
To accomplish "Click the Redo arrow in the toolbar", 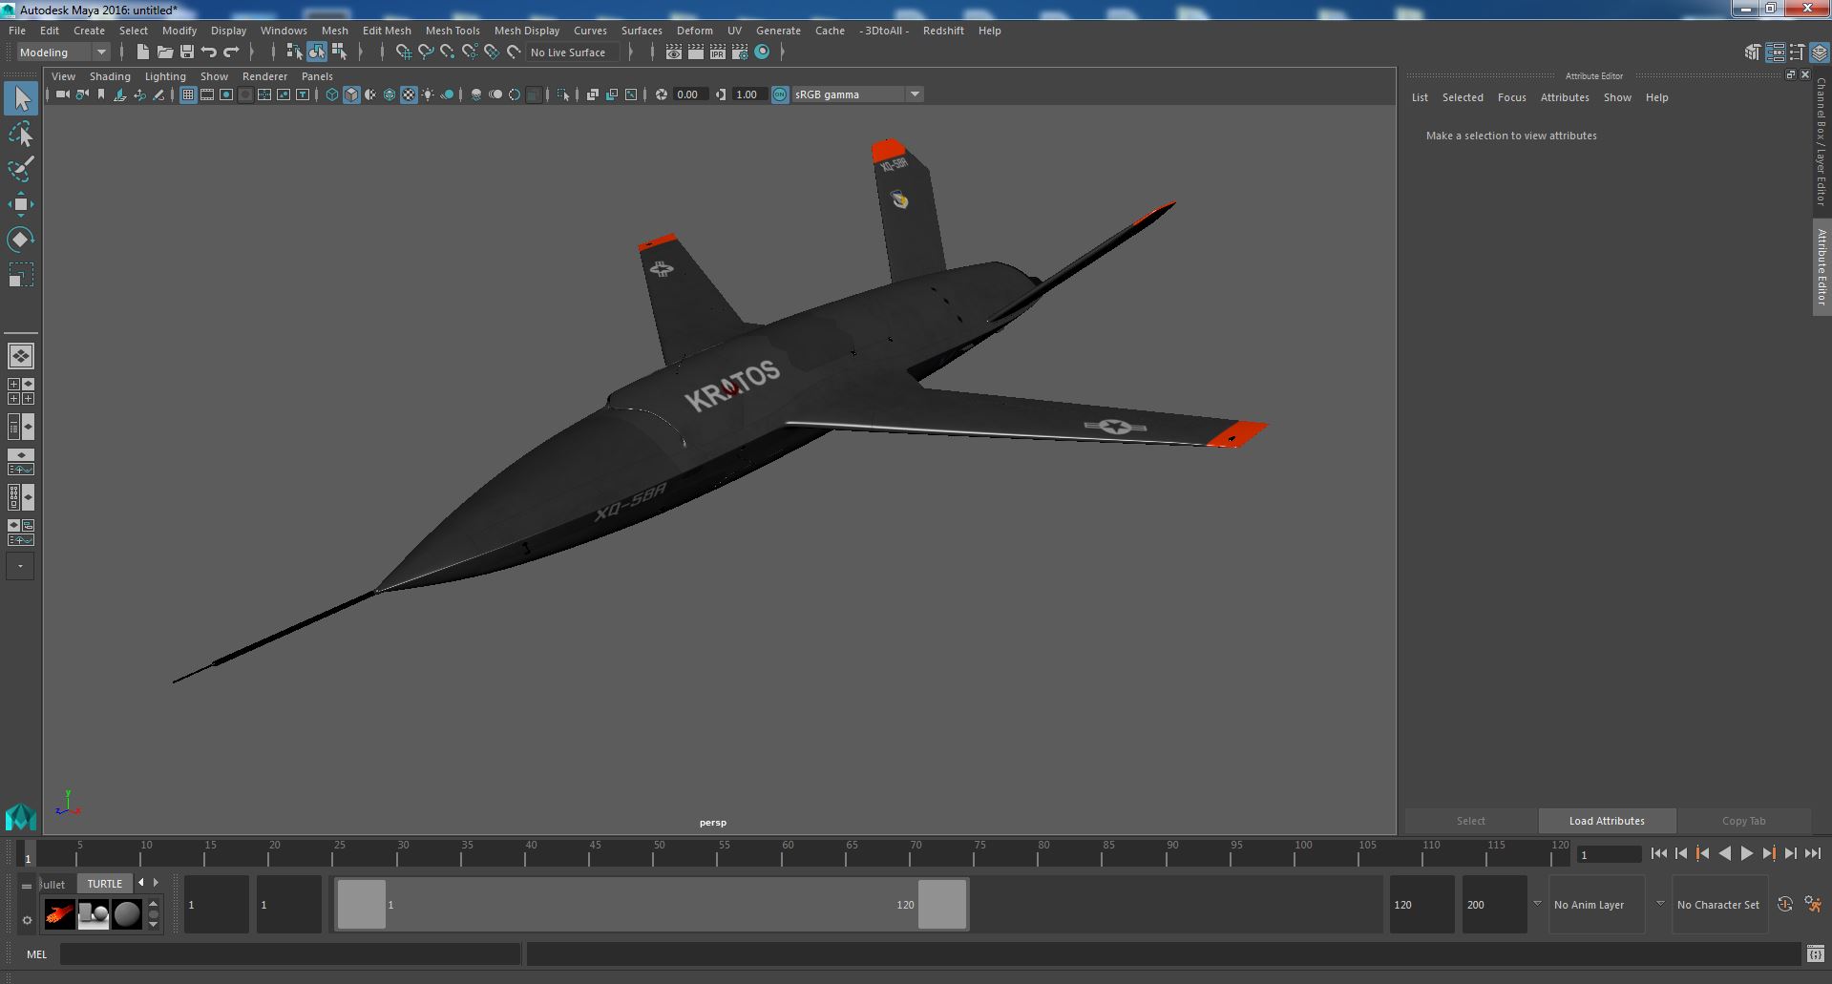I will point(231,52).
